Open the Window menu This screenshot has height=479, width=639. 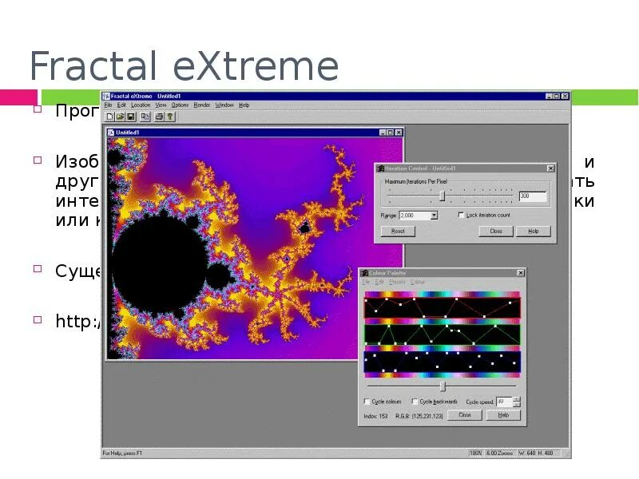pyautogui.click(x=224, y=105)
